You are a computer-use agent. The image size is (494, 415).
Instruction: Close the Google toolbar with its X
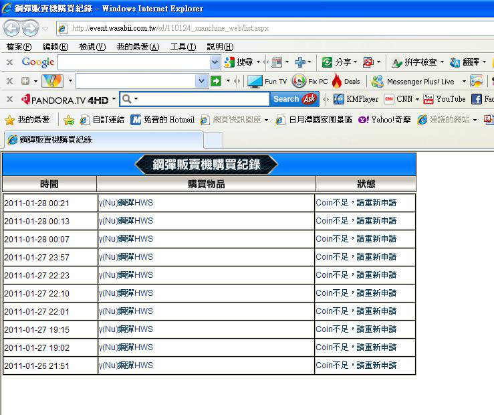click(9, 62)
